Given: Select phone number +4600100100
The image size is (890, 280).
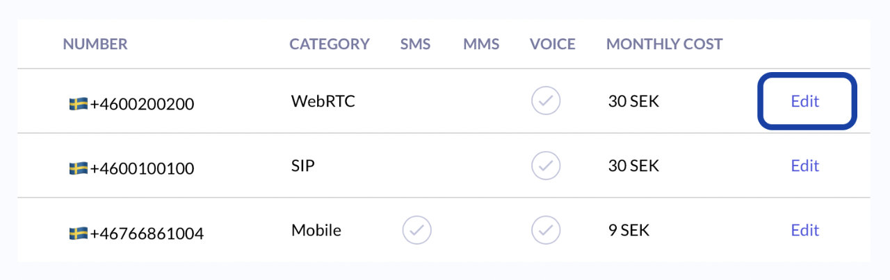Looking at the screenshot, I should [x=142, y=169].
